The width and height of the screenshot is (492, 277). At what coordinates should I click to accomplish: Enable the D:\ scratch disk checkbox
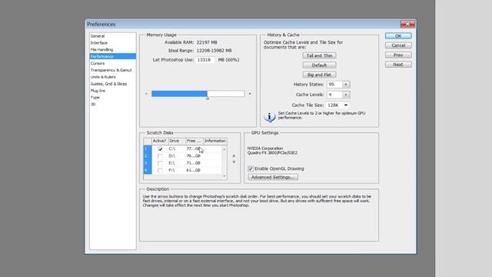[x=161, y=156]
